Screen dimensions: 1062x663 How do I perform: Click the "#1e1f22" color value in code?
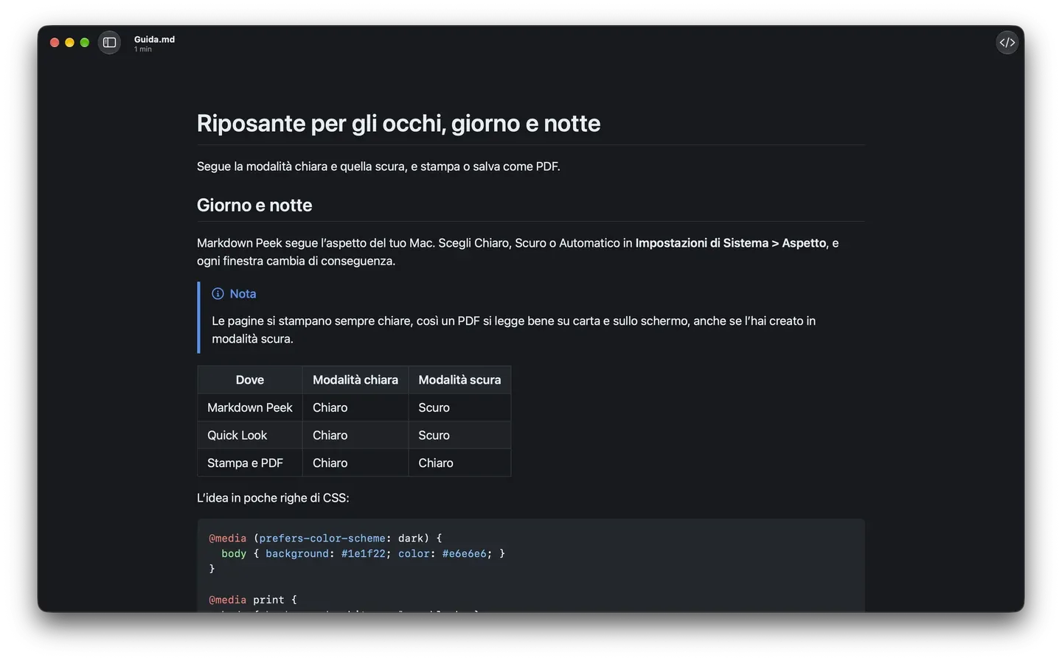coord(364,554)
